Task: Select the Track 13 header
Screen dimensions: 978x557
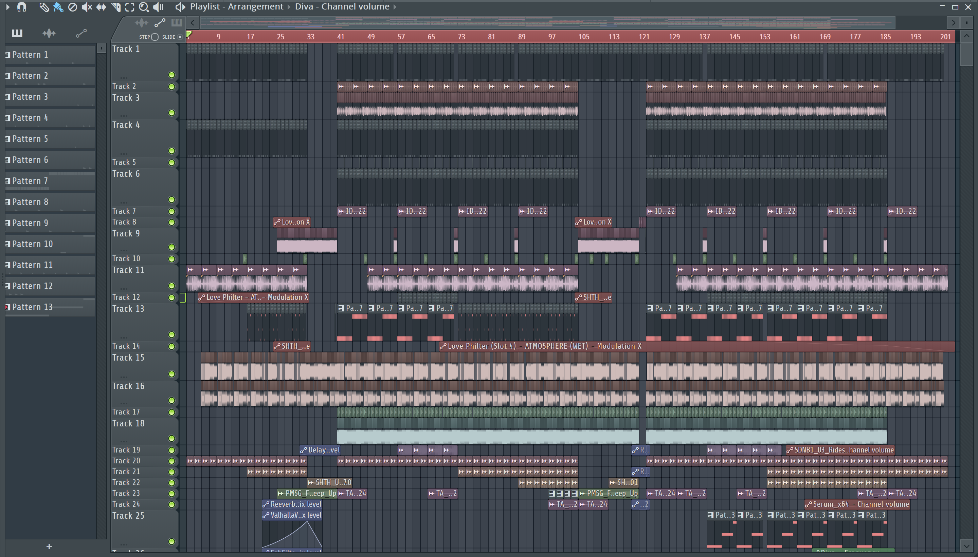Action: (145, 322)
